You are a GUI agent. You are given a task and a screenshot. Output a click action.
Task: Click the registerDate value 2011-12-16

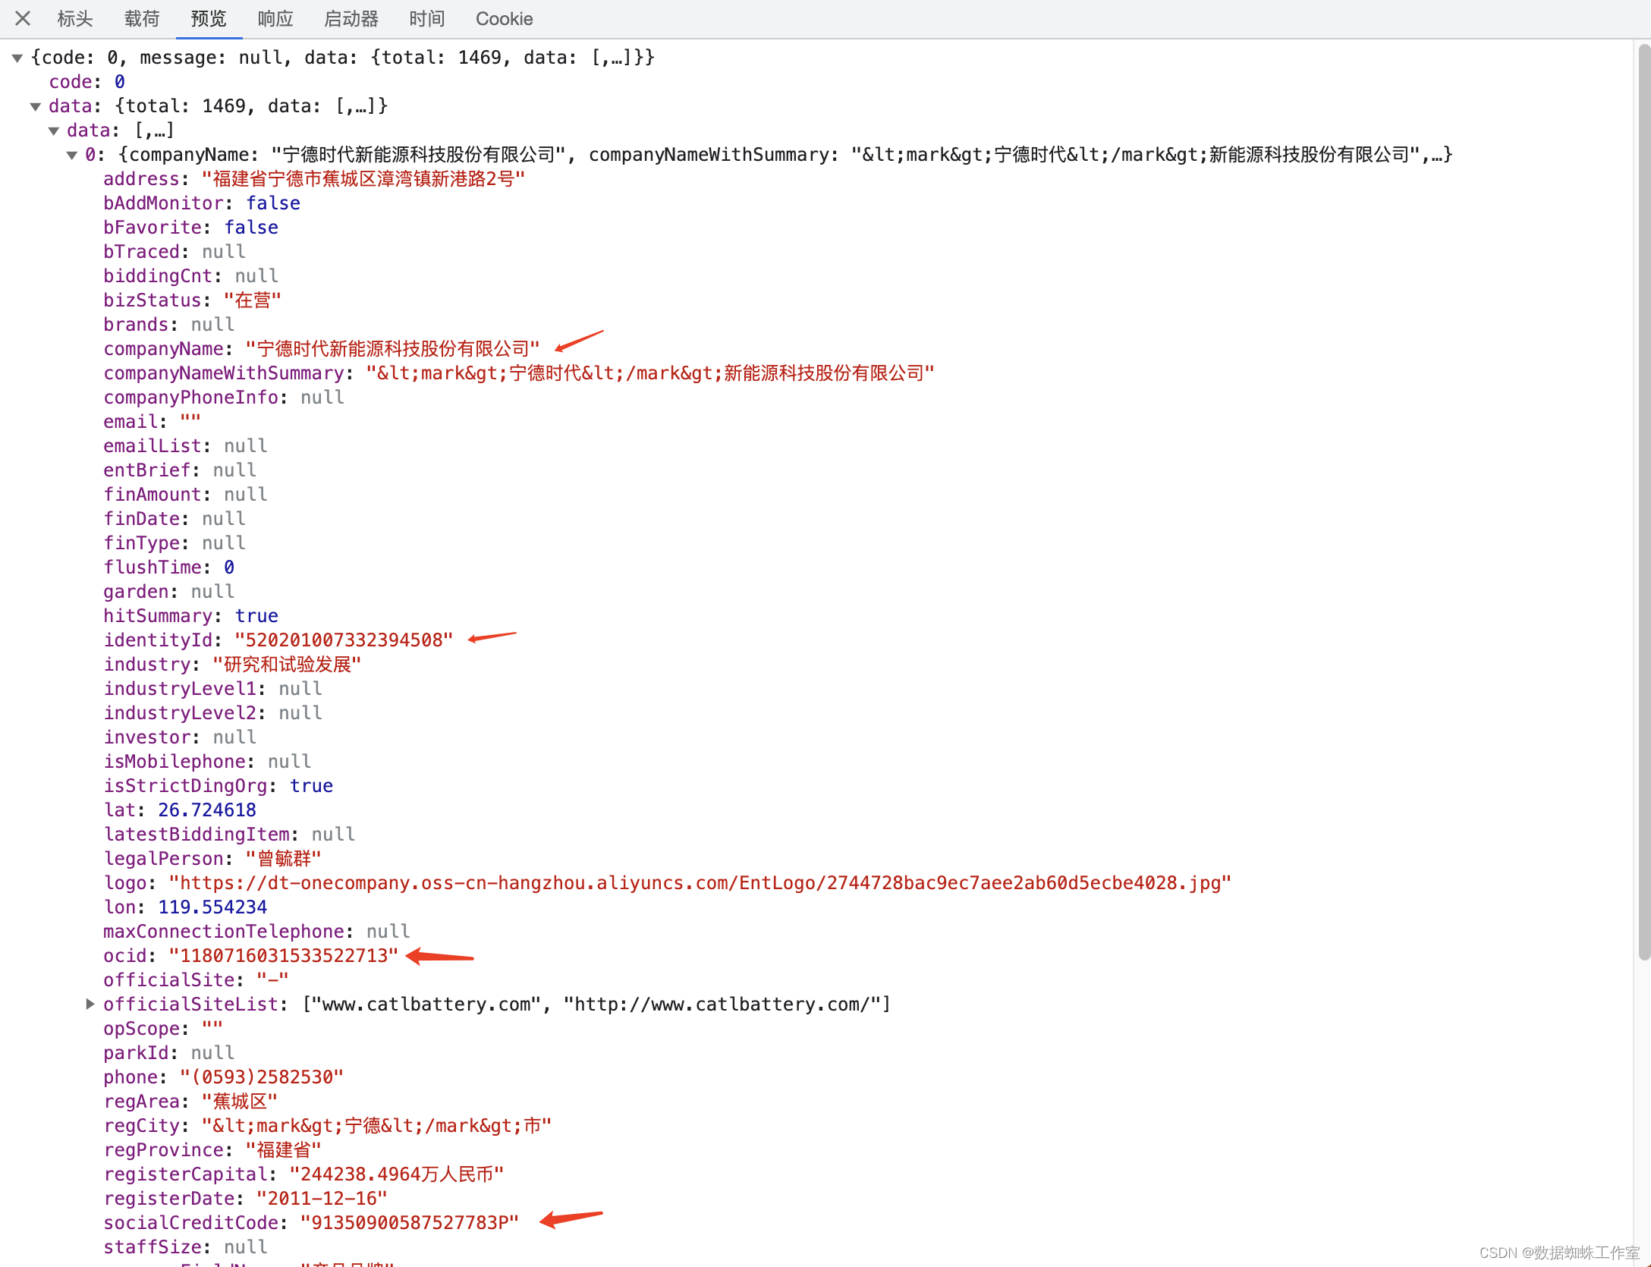pyautogui.click(x=322, y=1199)
